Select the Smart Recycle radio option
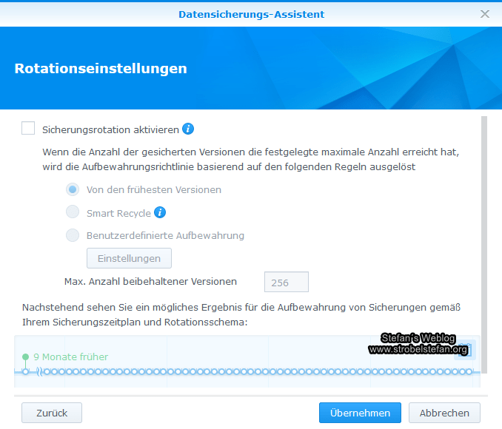502x429 pixels. 73,212
